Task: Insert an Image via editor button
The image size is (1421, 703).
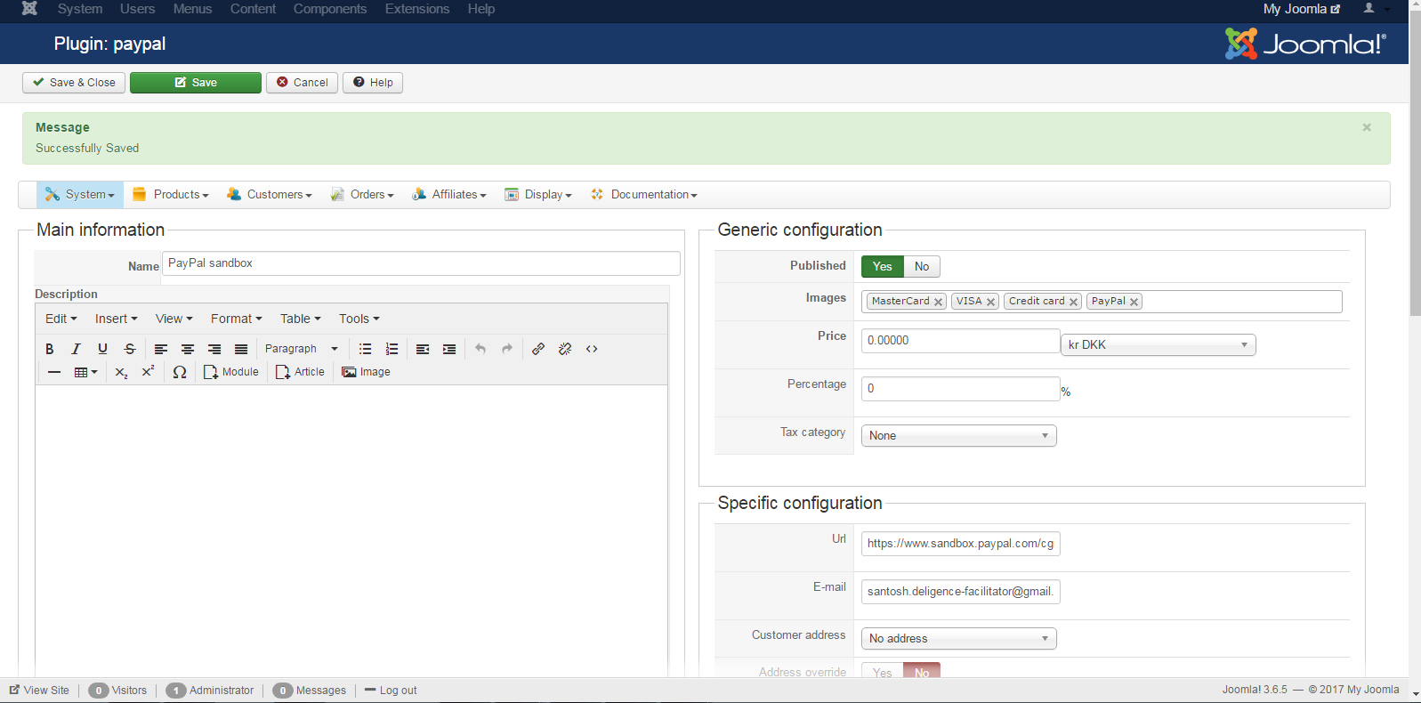Action: pos(367,372)
